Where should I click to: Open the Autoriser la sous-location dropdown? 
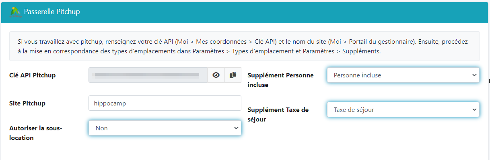click(x=165, y=128)
